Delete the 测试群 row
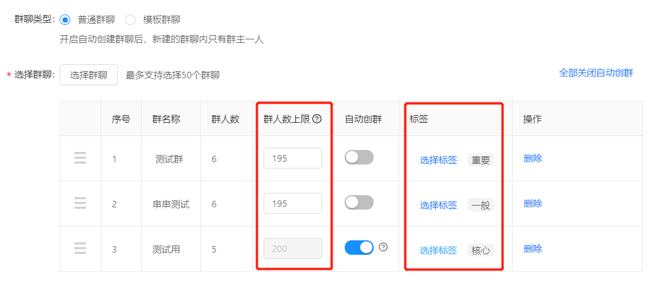 pyautogui.click(x=532, y=158)
